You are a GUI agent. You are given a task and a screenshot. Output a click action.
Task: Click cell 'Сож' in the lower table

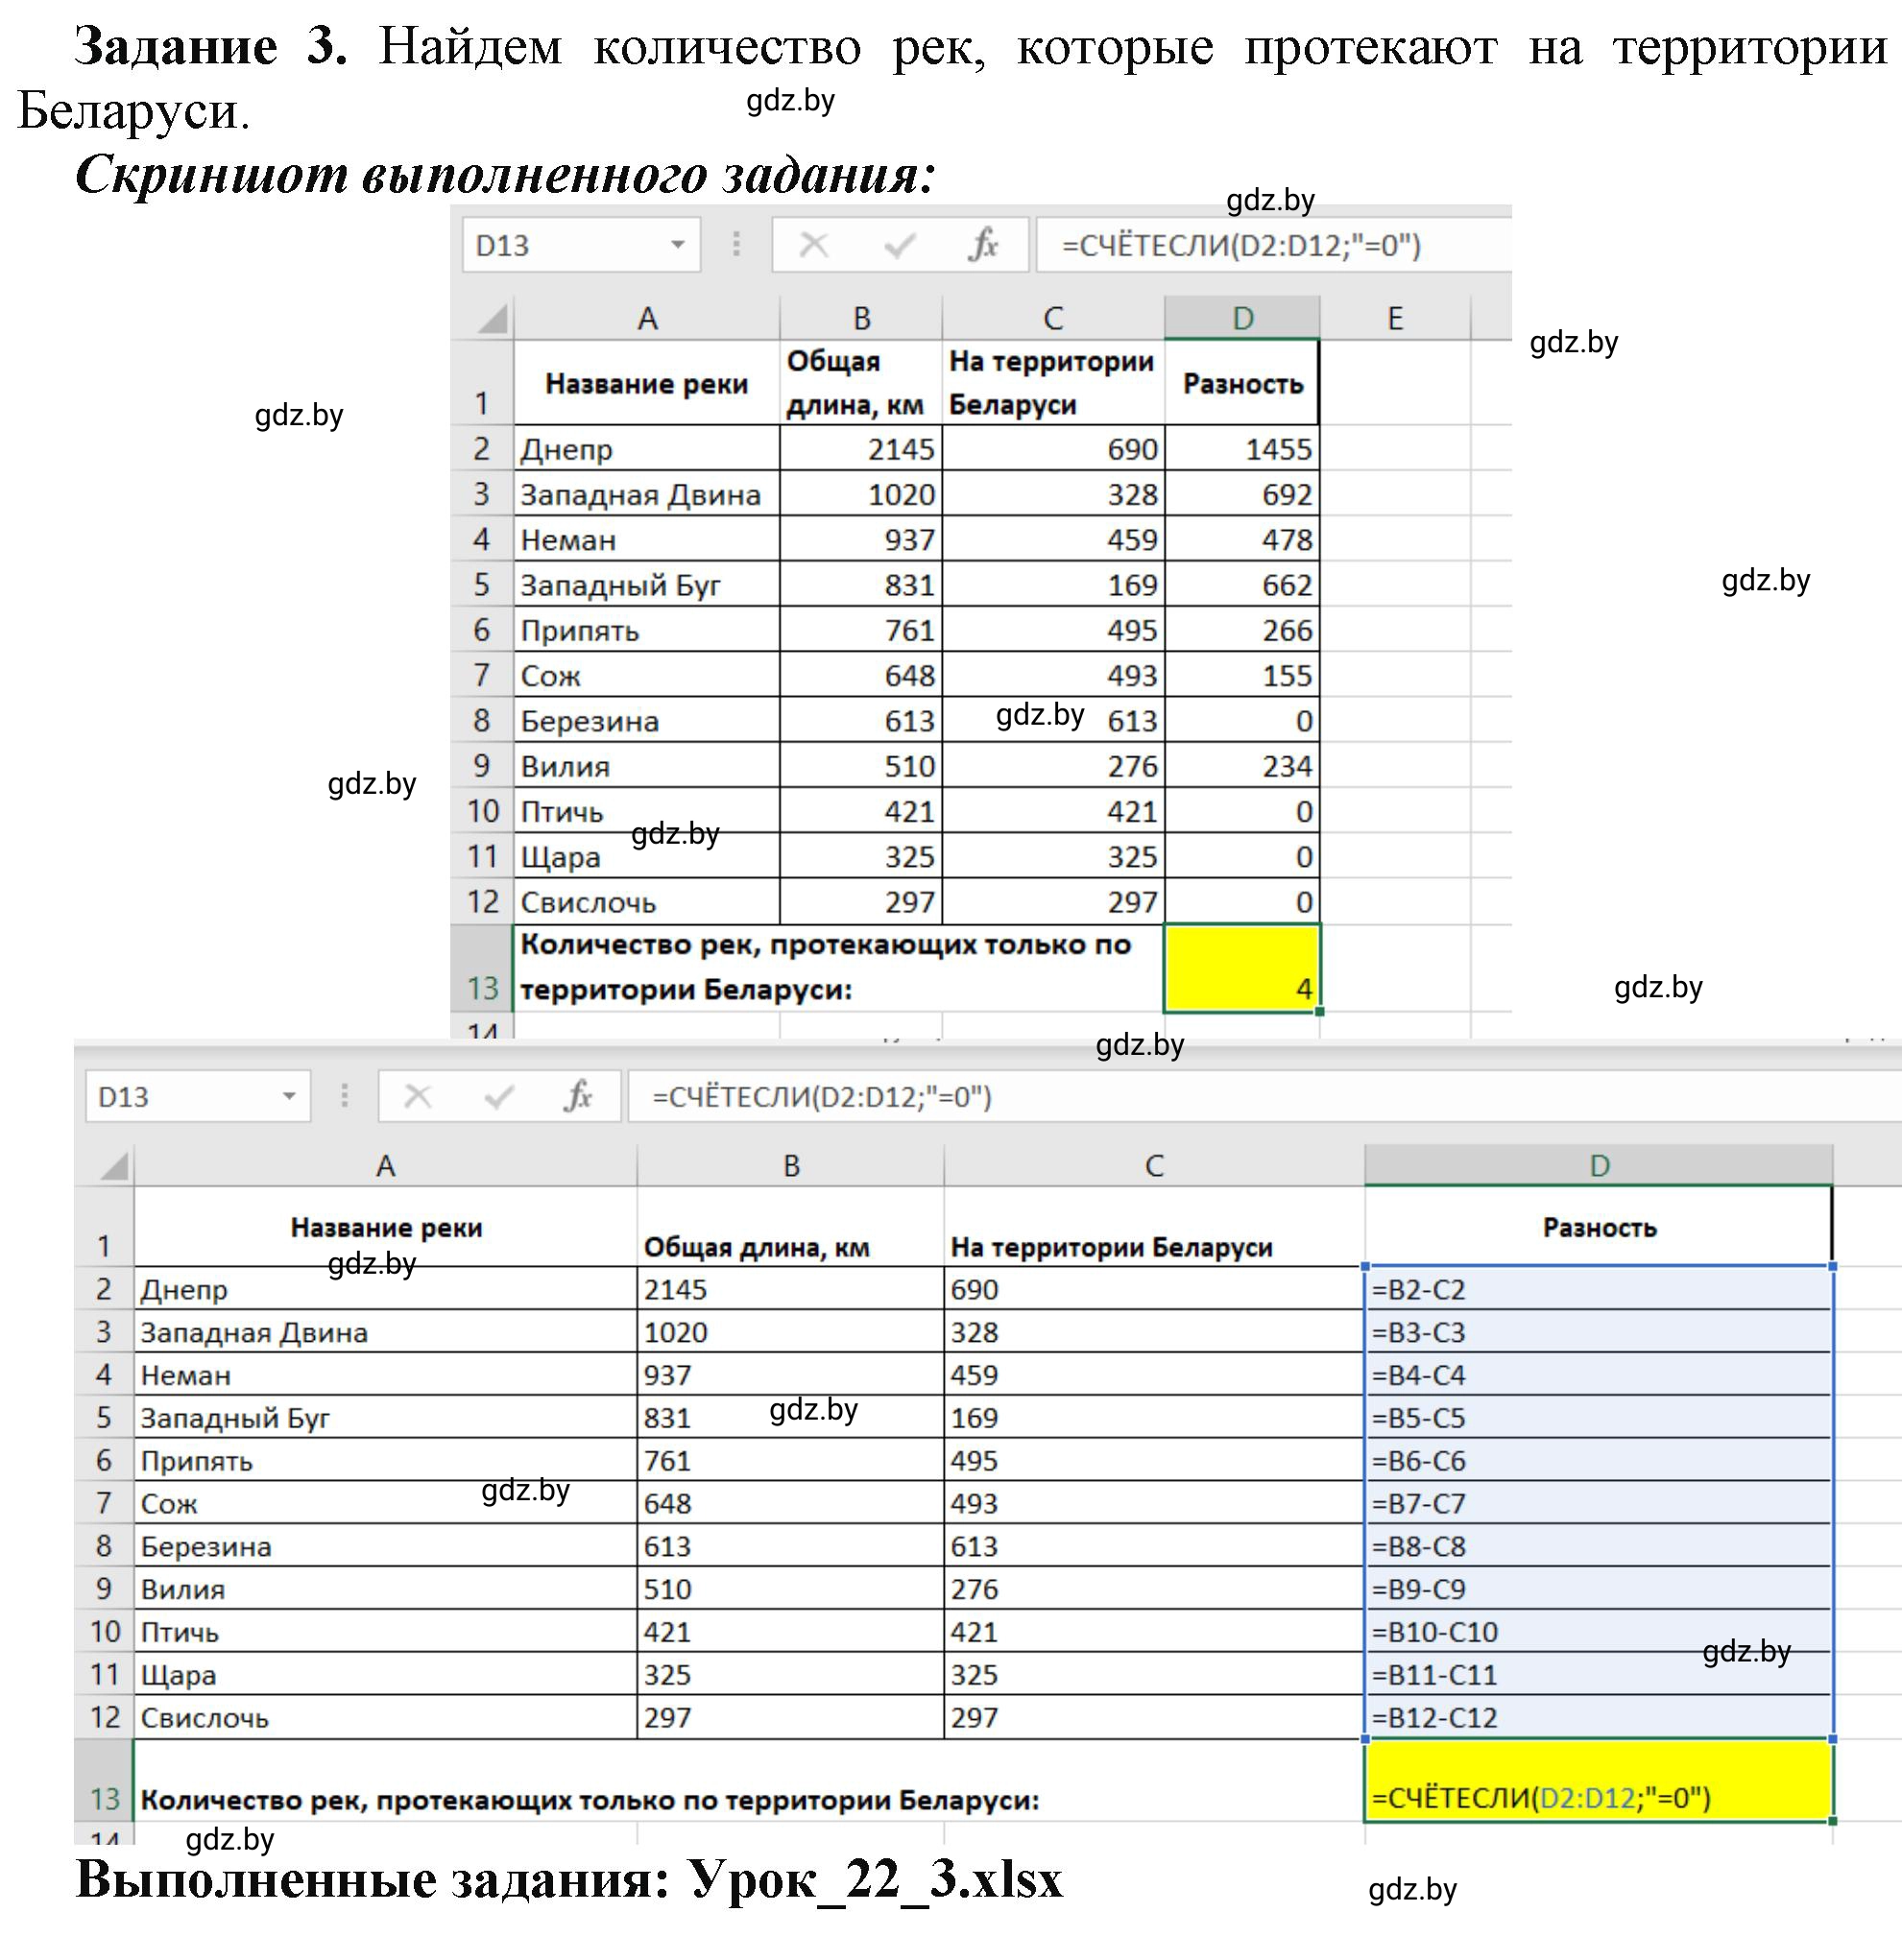[386, 1503]
